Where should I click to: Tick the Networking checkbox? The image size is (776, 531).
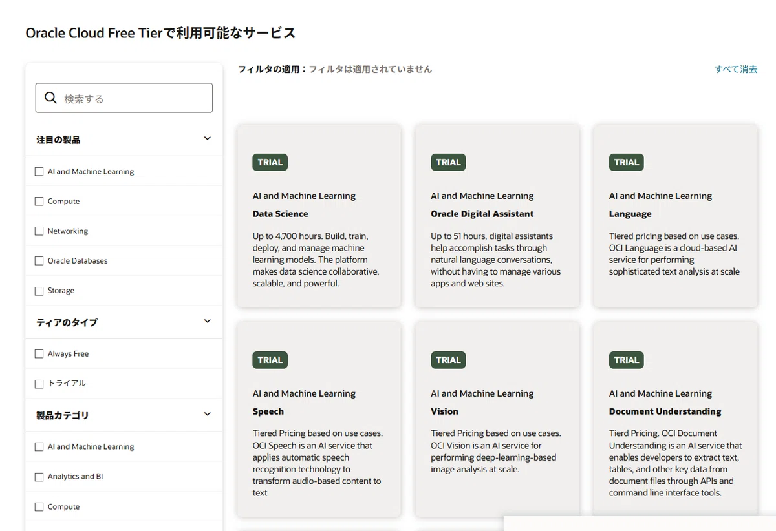pos(39,231)
